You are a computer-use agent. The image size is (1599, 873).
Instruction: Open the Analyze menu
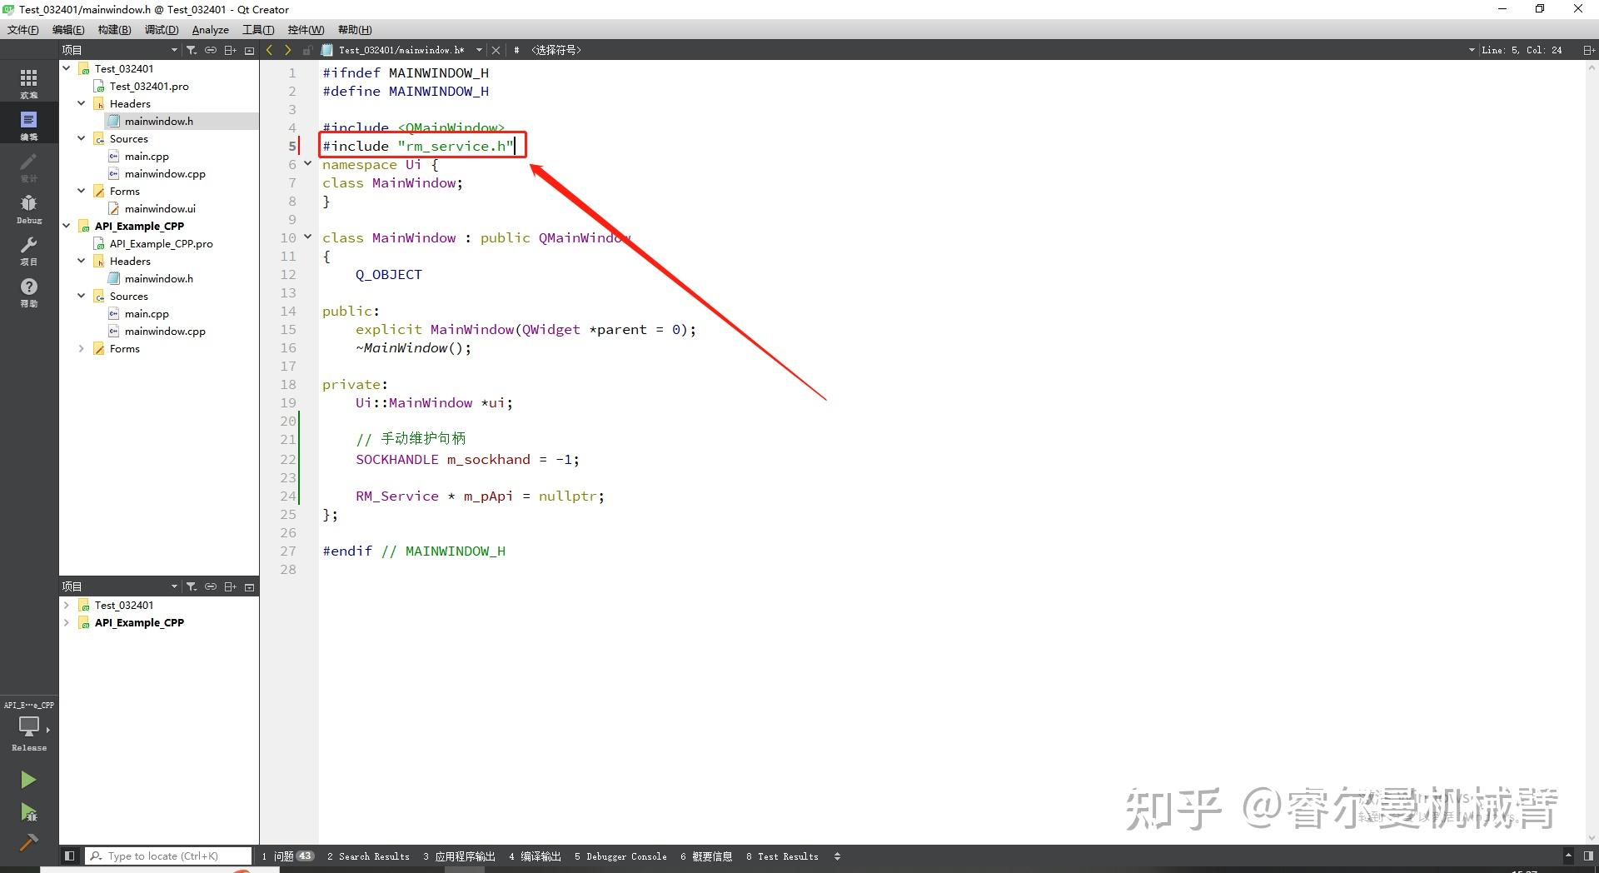tap(211, 30)
